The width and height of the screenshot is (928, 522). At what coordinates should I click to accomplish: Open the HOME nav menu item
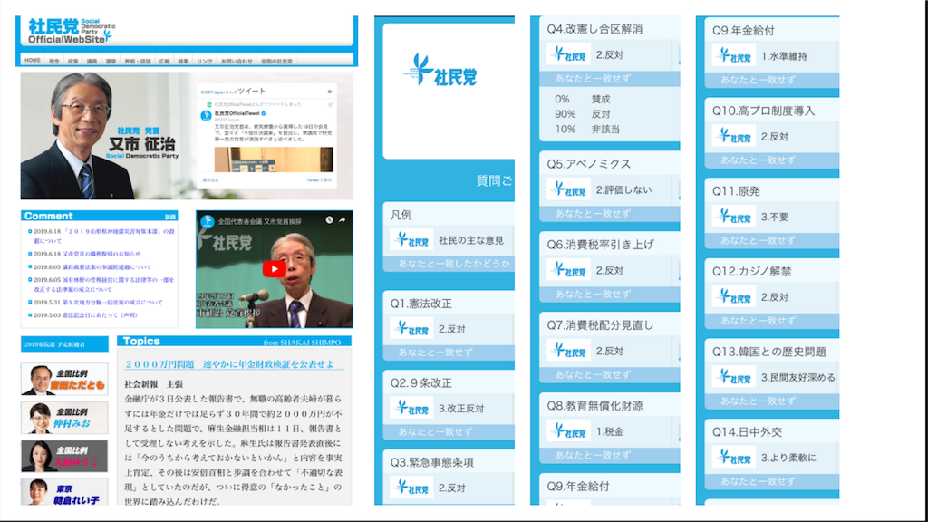coord(33,61)
